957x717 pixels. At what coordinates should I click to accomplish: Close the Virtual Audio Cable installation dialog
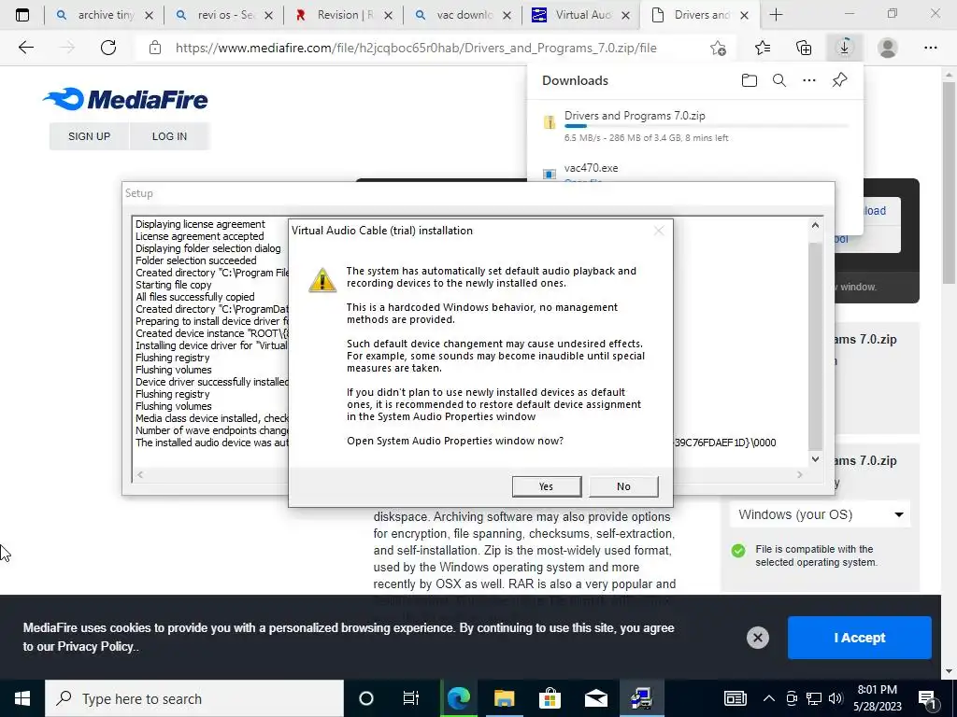659,231
